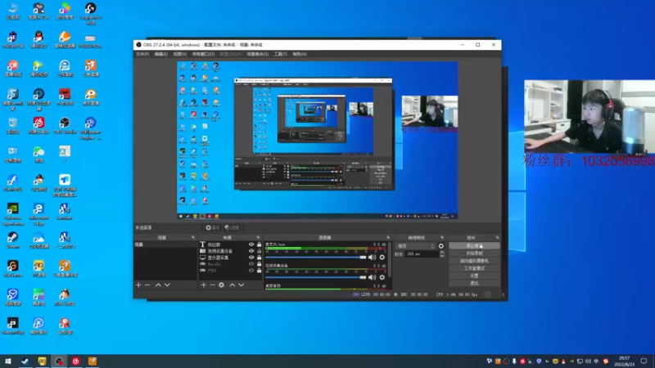Show the hidden fifth source in the list
The width and height of the screenshot is (655, 368).
[251, 271]
